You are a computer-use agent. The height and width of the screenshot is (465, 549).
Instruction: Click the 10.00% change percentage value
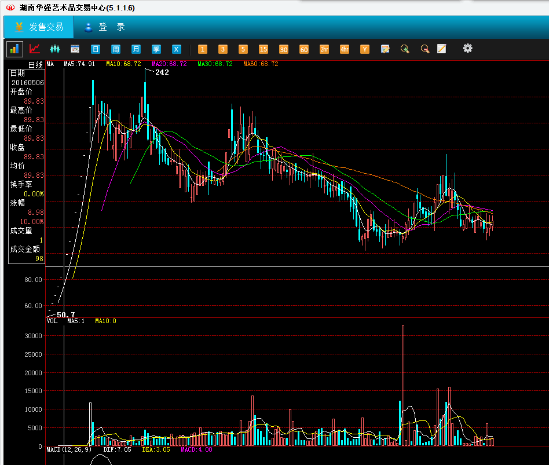(32, 222)
